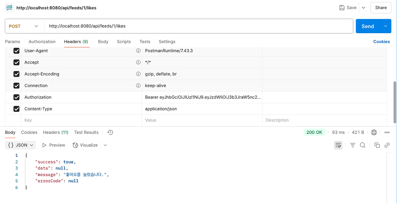Expand the Save options arrow
Screen dimensions: 397x203
point(364,8)
